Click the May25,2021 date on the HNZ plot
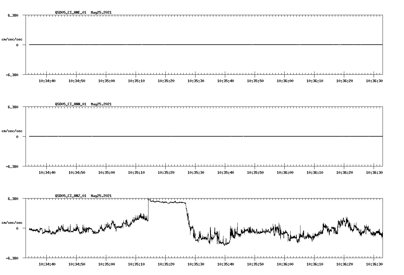The width and height of the screenshot is (404, 275). 101,196
